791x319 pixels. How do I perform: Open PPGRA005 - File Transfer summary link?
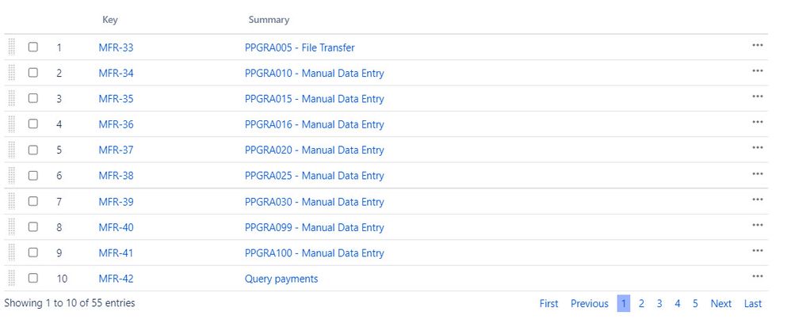click(300, 47)
